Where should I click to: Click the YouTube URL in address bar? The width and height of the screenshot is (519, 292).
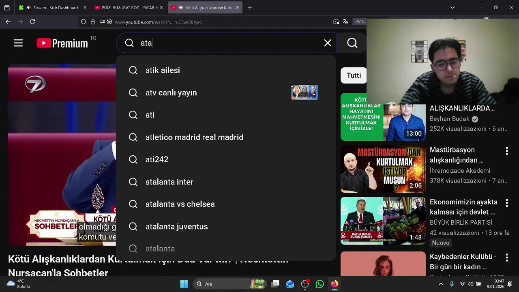[158, 22]
